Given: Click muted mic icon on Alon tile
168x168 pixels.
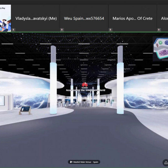Looking at the screenshot, I should (159, 30).
